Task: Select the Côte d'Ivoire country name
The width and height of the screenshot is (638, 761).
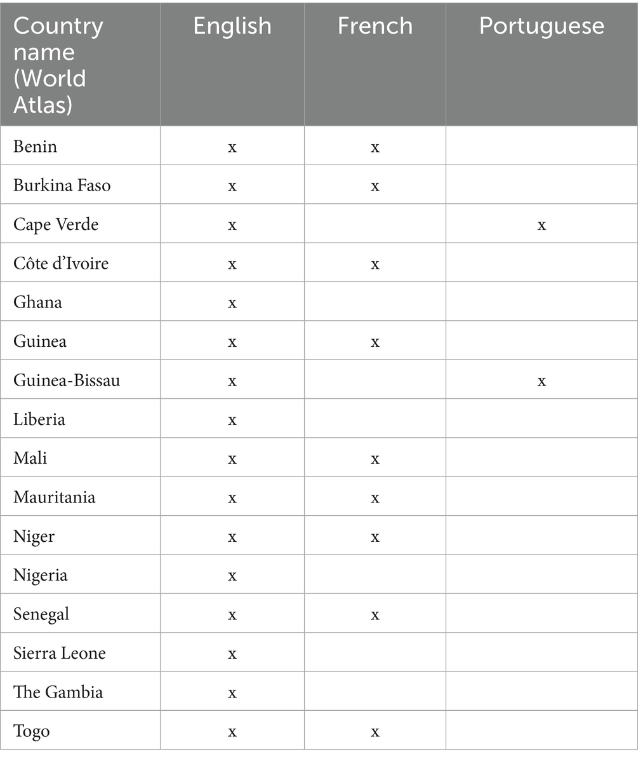Action: (x=61, y=264)
